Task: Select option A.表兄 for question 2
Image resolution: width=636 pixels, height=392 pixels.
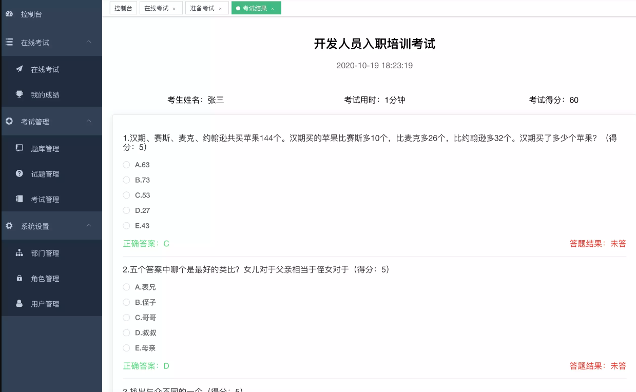Action: pos(126,287)
